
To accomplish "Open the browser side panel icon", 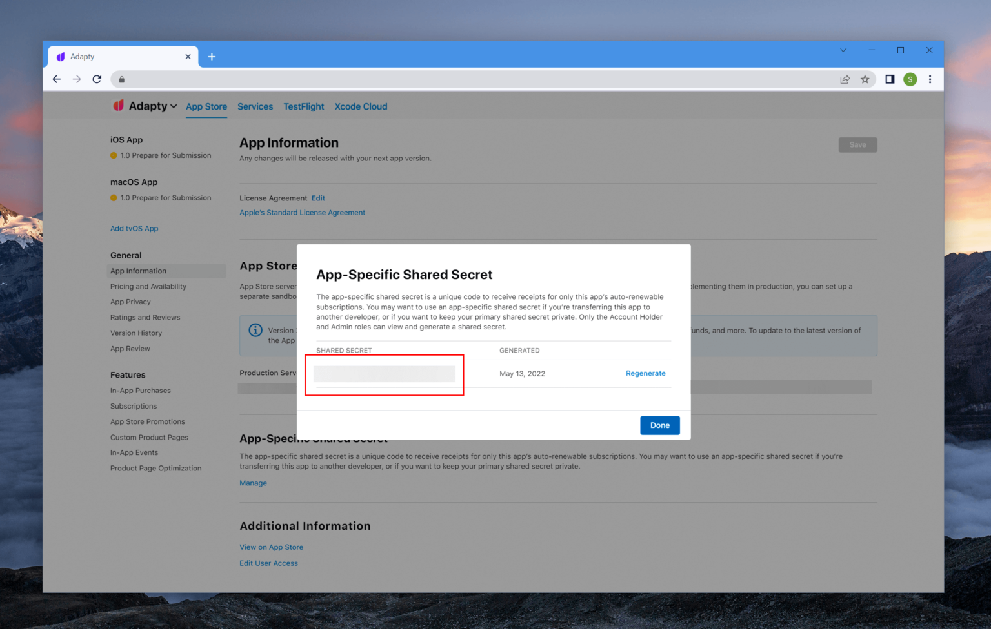I will point(890,79).
